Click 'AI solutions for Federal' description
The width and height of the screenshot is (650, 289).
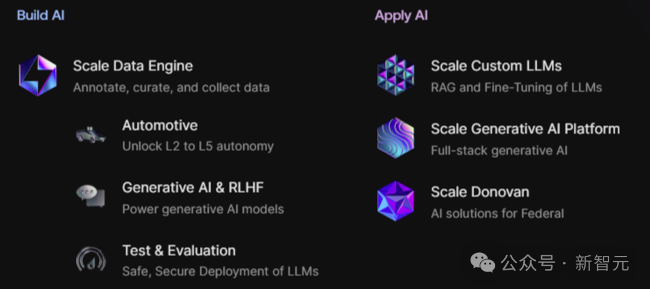pyautogui.click(x=498, y=214)
